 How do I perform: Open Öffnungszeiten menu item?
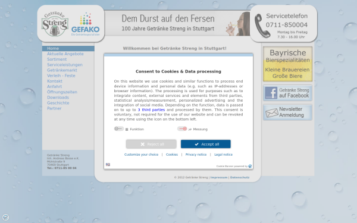pyautogui.click(x=62, y=92)
